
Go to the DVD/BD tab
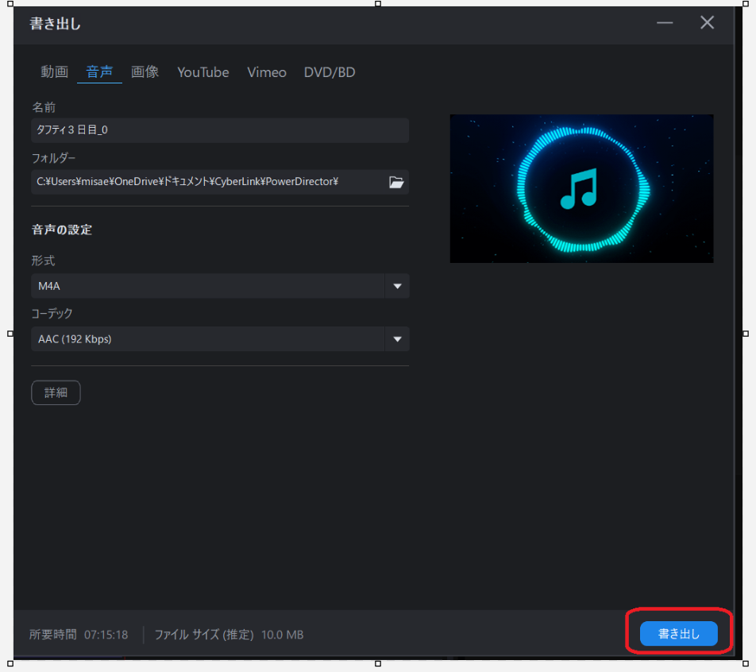[x=330, y=71]
